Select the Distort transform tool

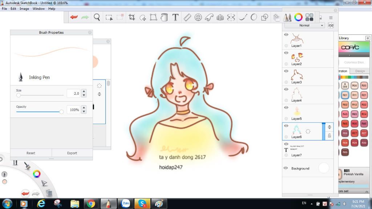coord(153,17)
